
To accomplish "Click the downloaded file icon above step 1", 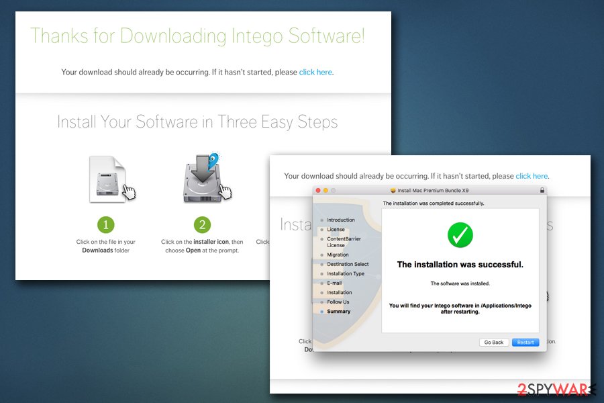I will [x=112, y=179].
